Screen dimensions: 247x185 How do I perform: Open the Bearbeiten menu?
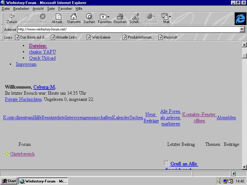(21, 9)
